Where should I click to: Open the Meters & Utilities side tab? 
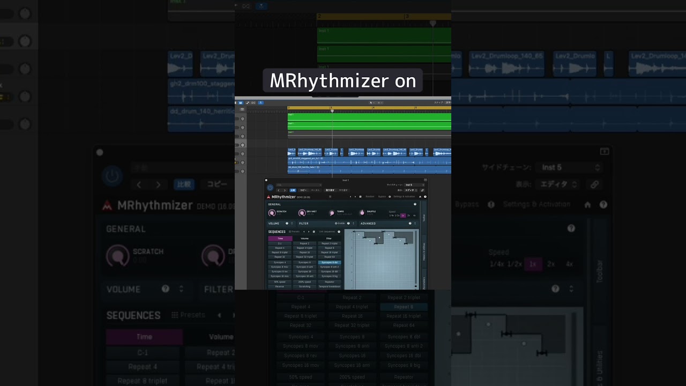[424, 252]
